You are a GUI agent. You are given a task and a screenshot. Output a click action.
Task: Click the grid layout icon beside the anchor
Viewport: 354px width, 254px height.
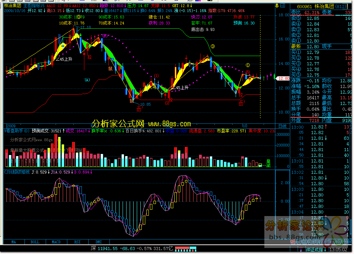pyautogui.click(x=283, y=6)
